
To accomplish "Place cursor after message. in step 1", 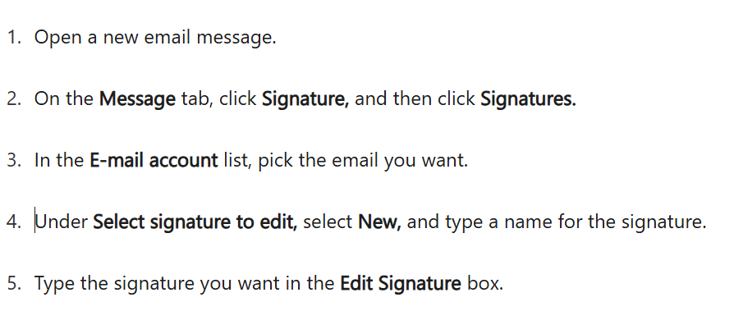I will pos(277,38).
